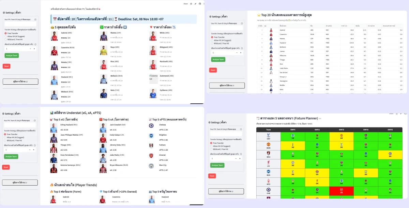Select Allow Hit radio in Understat stats panel
This screenshot has width=409, height=208.
(x=5, y=137)
